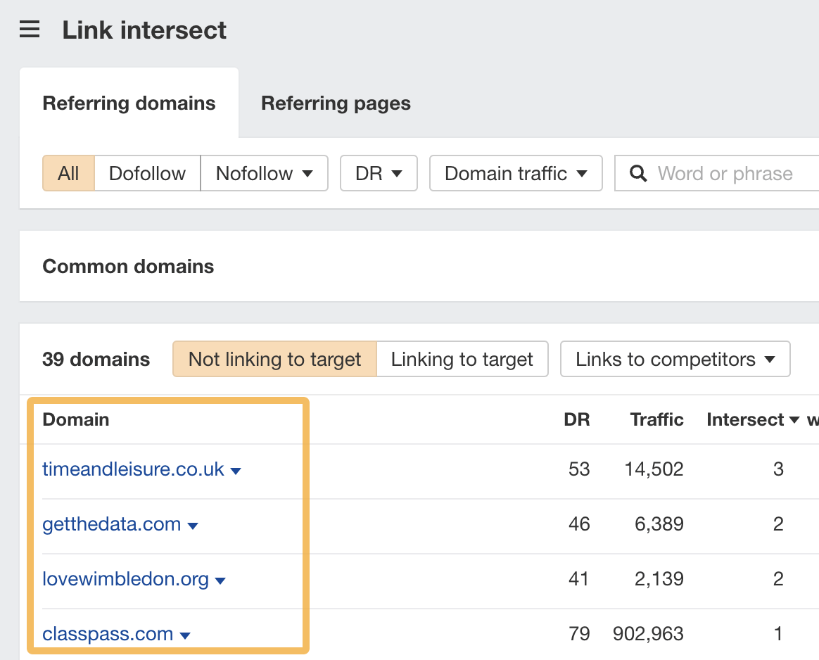Open the Domain traffic filter

515,173
